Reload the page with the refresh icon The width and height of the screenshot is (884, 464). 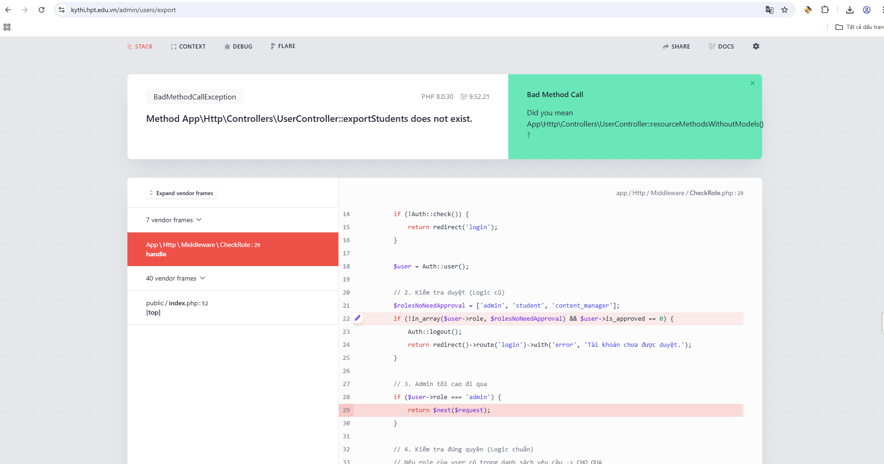coord(42,10)
